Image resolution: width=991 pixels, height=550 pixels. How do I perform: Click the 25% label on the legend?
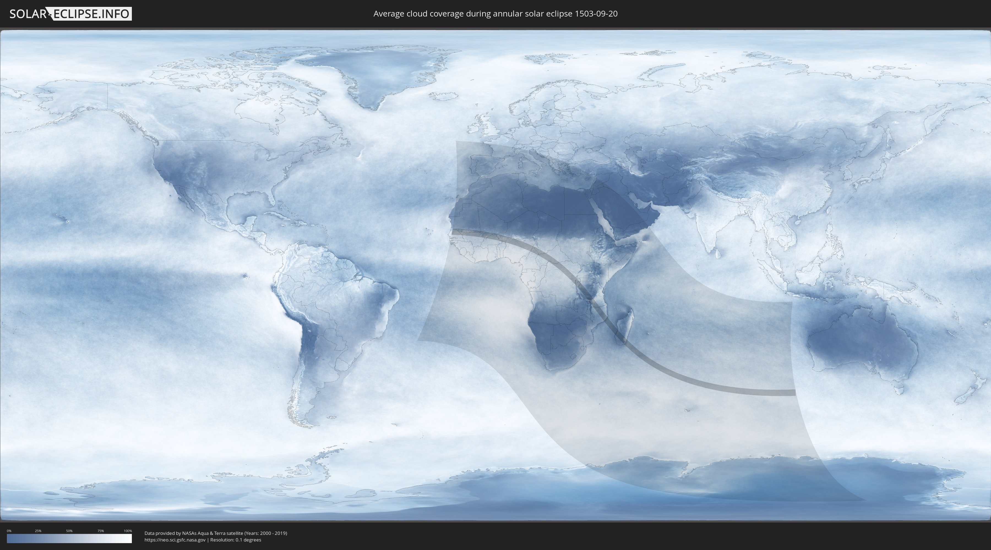tap(38, 531)
